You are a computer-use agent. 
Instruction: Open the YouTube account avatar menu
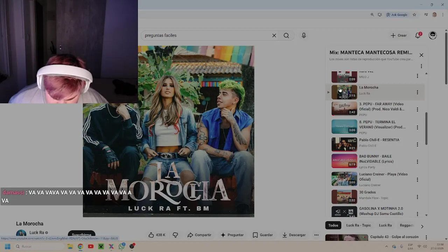click(433, 35)
